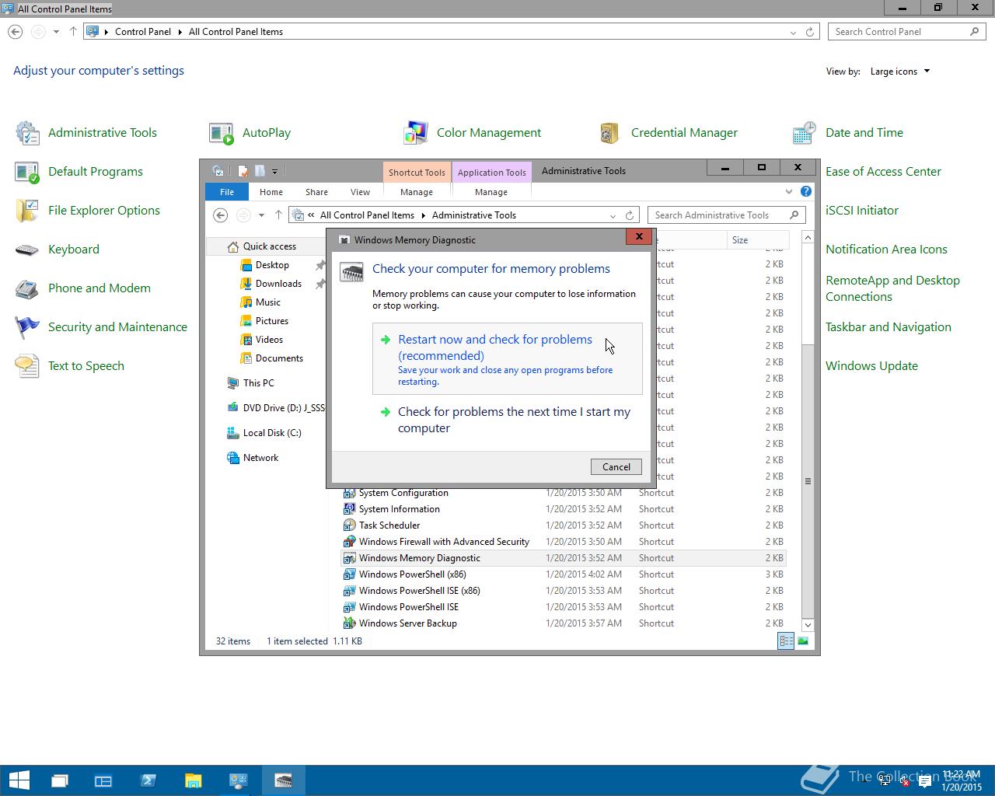This screenshot has width=995, height=796.
Task: Switch to the Share ribbon tab
Action: point(316,192)
